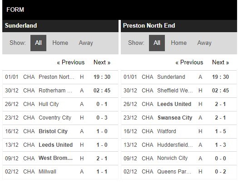238x183 pixels.
Task: Click the Watford 1-5 score
Action: pos(220,131)
